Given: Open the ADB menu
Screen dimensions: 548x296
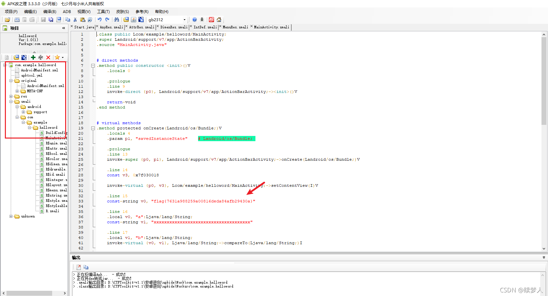Looking at the screenshot, I should pos(67,12).
